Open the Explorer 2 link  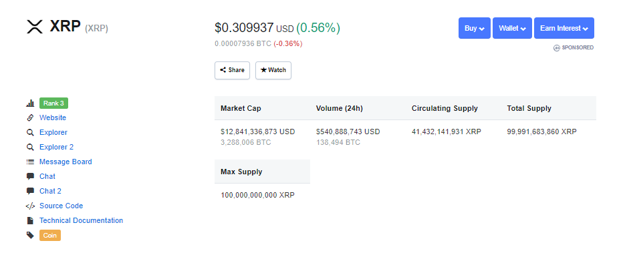(x=56, y=147)
